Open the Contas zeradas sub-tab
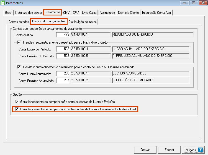This screenshot has height=155, width=208. (19, 22)
